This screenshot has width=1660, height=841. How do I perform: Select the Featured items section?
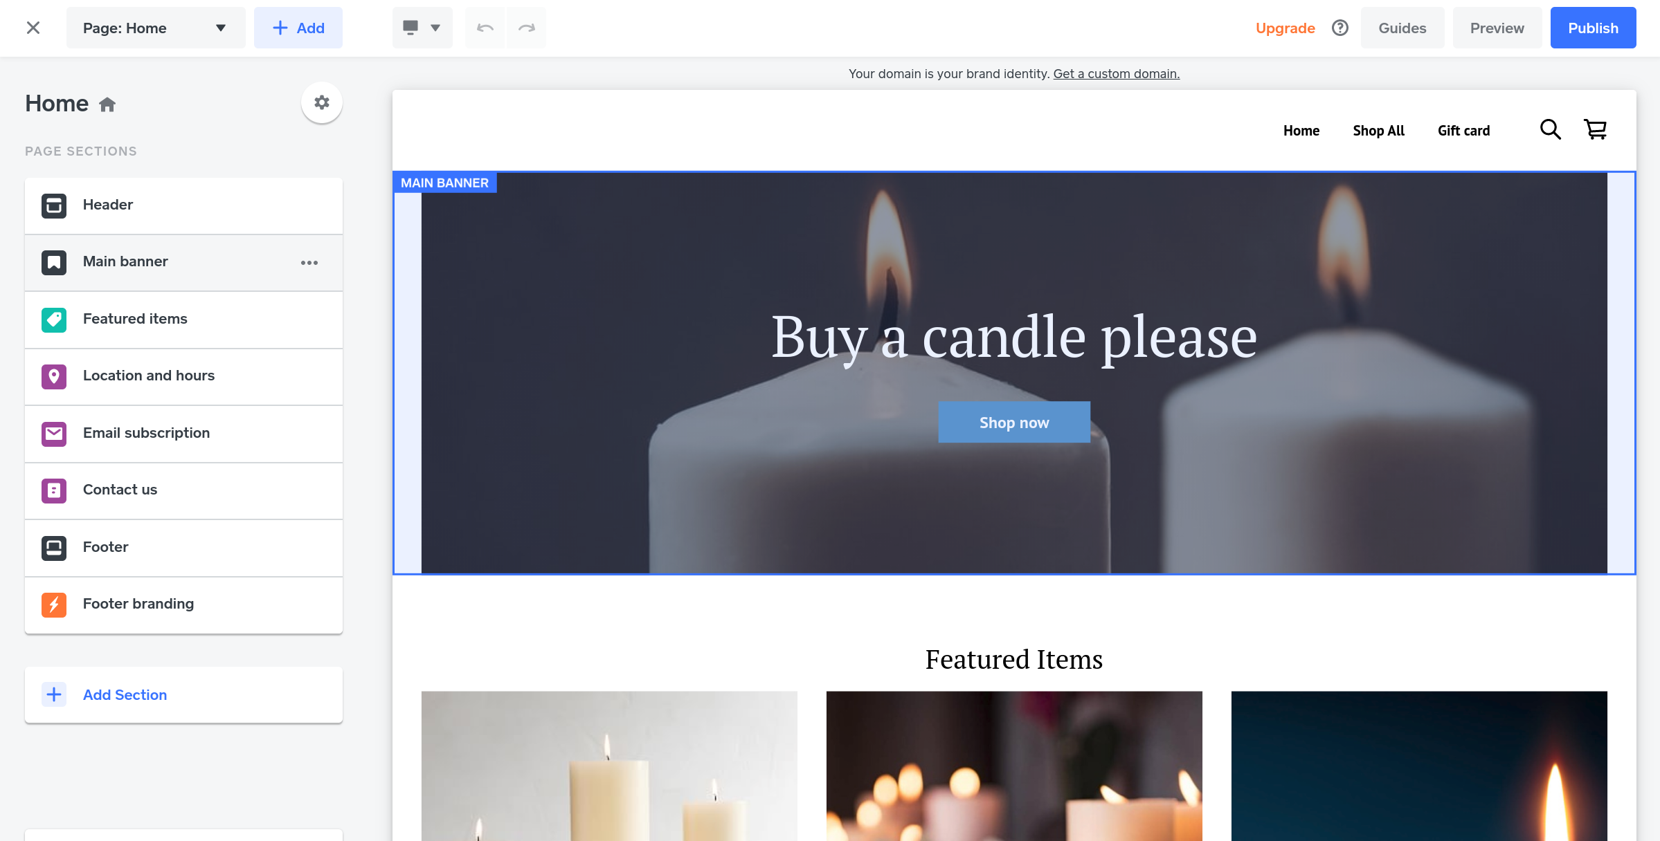pos(183,320)
